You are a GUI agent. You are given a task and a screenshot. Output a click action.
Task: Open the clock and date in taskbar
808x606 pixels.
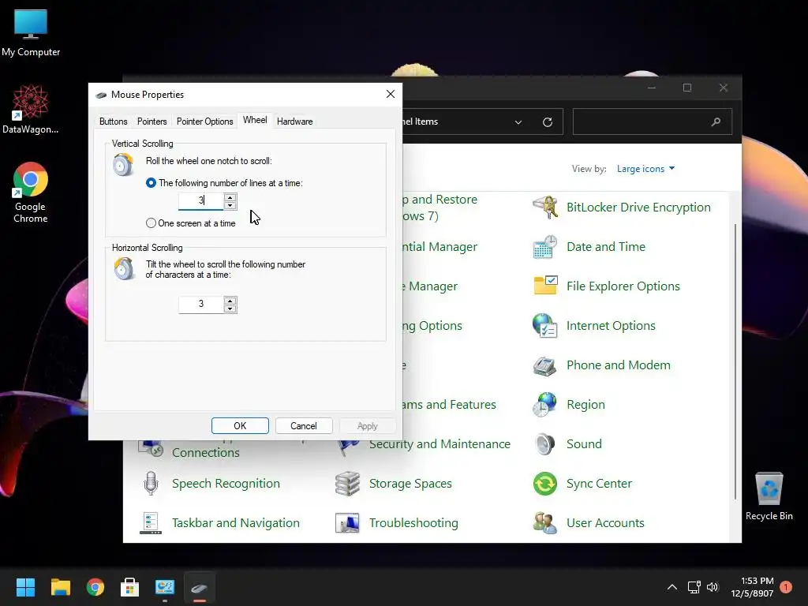pos(752,587)
